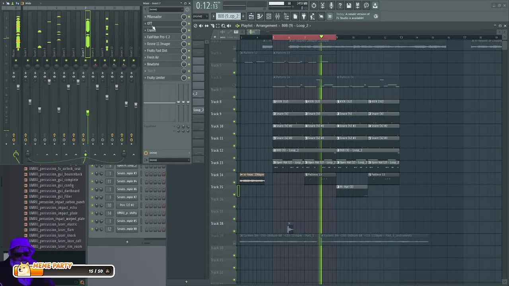Open the mixer input (none) dropdown

click(167, 10)
